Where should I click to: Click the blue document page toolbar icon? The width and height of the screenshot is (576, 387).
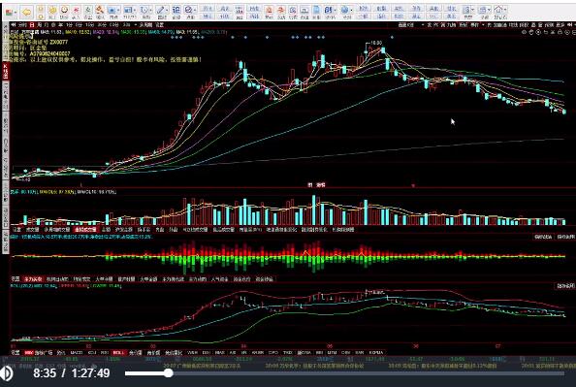point(316,11)
